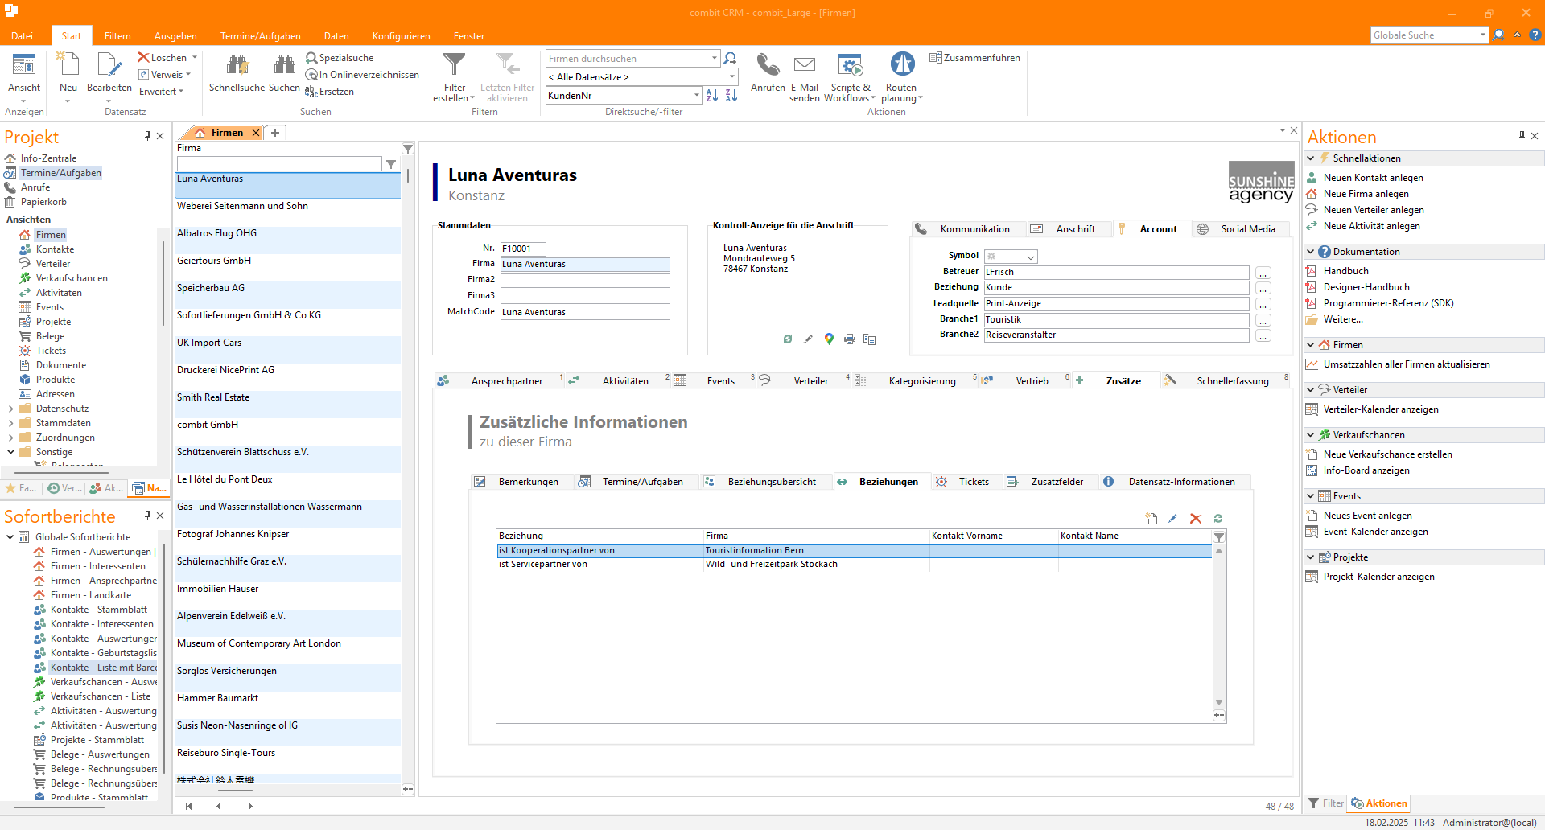Expand the Datenschutz tree node
Image resolution: width=1545 pixels, height=830 pixels.
(10, 409)
